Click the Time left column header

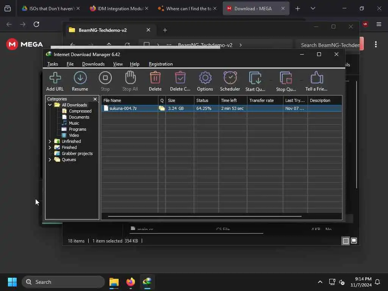[233, 100]
